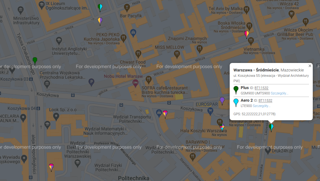
Task: Select the multicolor marker at Hala Koszyki
Action: click(x=222, y=127)
